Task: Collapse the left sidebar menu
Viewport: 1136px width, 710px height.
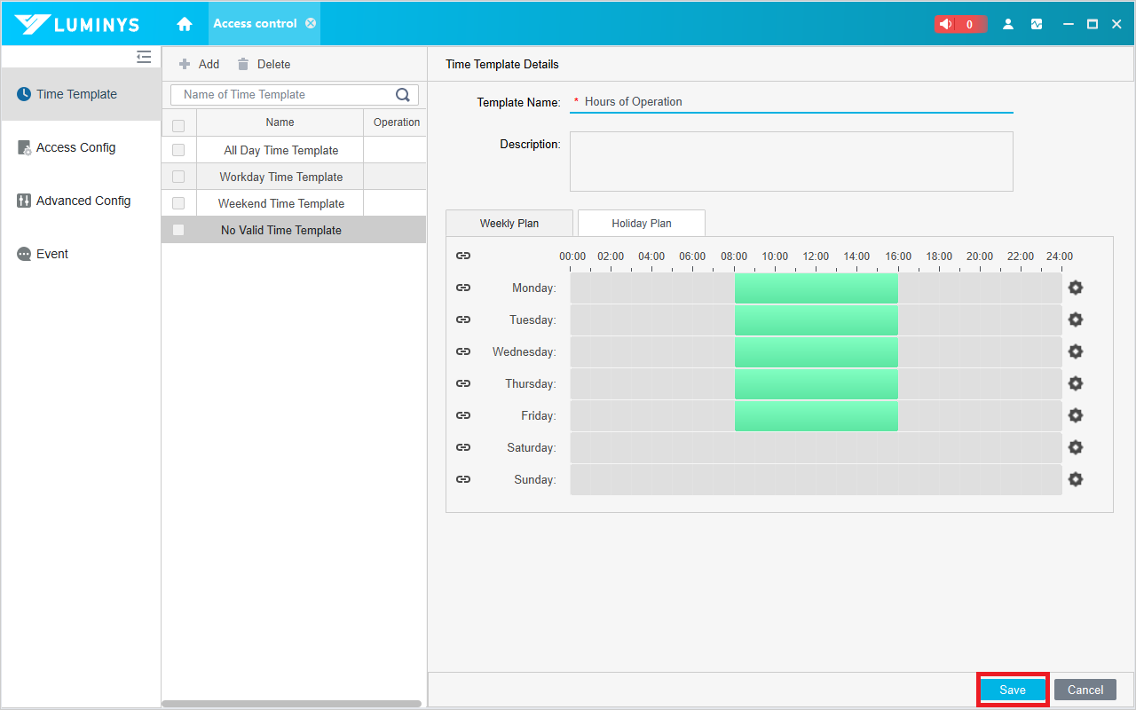Action: [x=144, y=57]
